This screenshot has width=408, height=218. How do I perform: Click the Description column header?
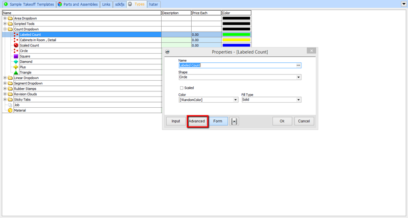pyautogui.click(x=176, y=13)
